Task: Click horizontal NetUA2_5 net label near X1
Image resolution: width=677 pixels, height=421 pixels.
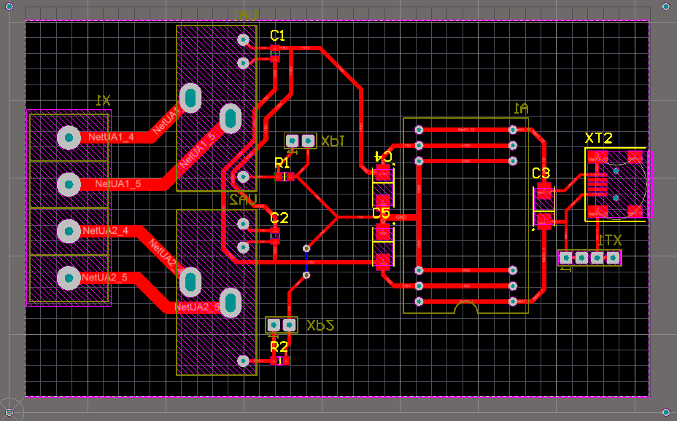Action: 104,278
